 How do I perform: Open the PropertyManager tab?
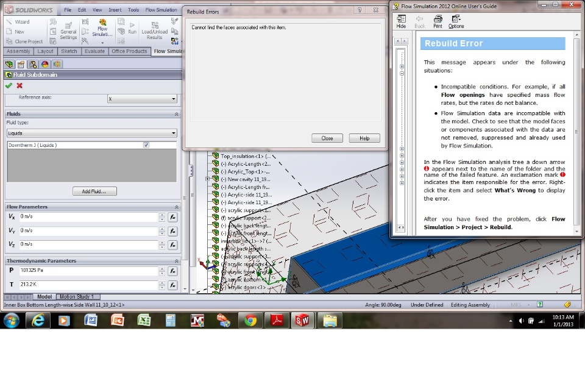point(21,64)
